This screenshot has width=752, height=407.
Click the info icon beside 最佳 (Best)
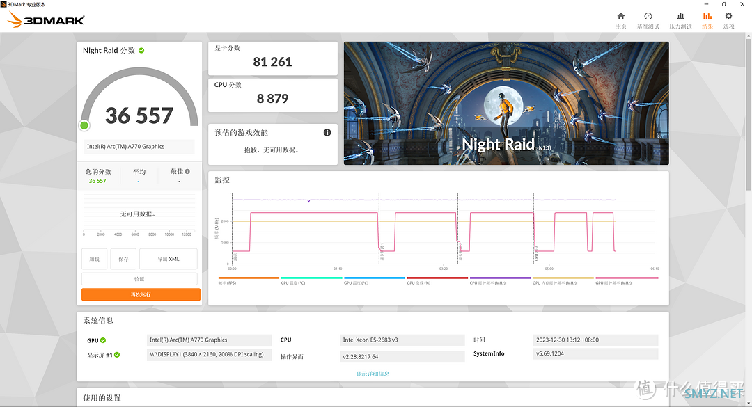coord(187,171)
